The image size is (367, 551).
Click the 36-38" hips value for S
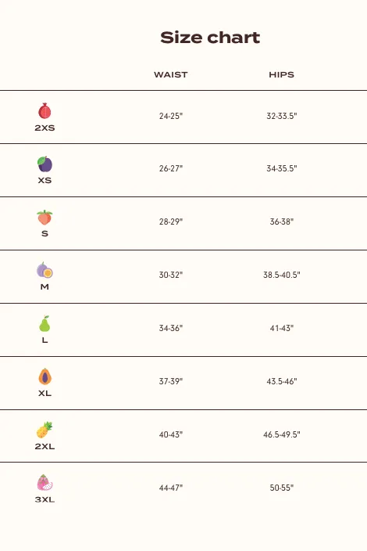tap(282, 221)
